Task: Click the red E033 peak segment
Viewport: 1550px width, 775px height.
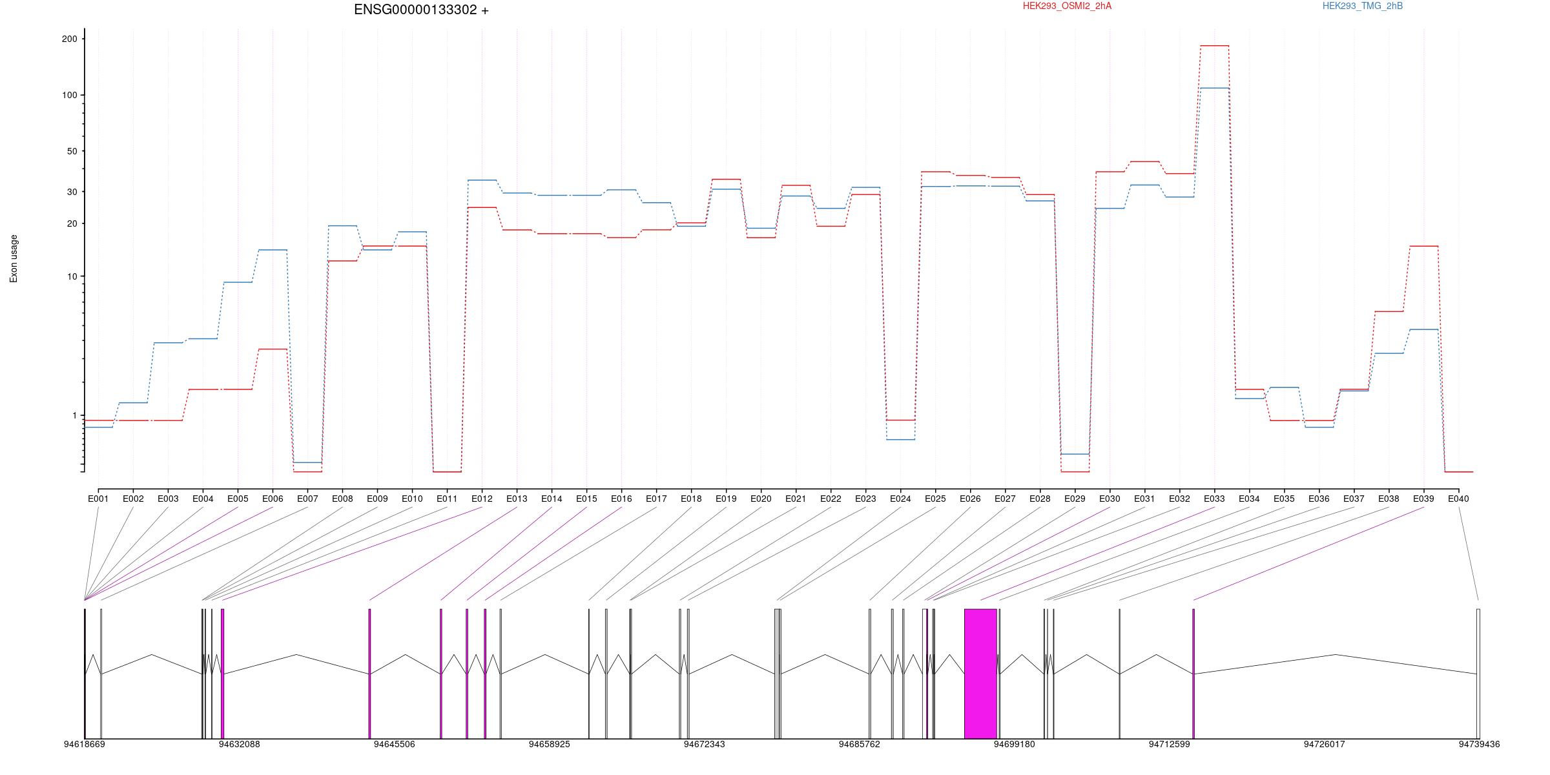Action: [x=1214, y=46]
